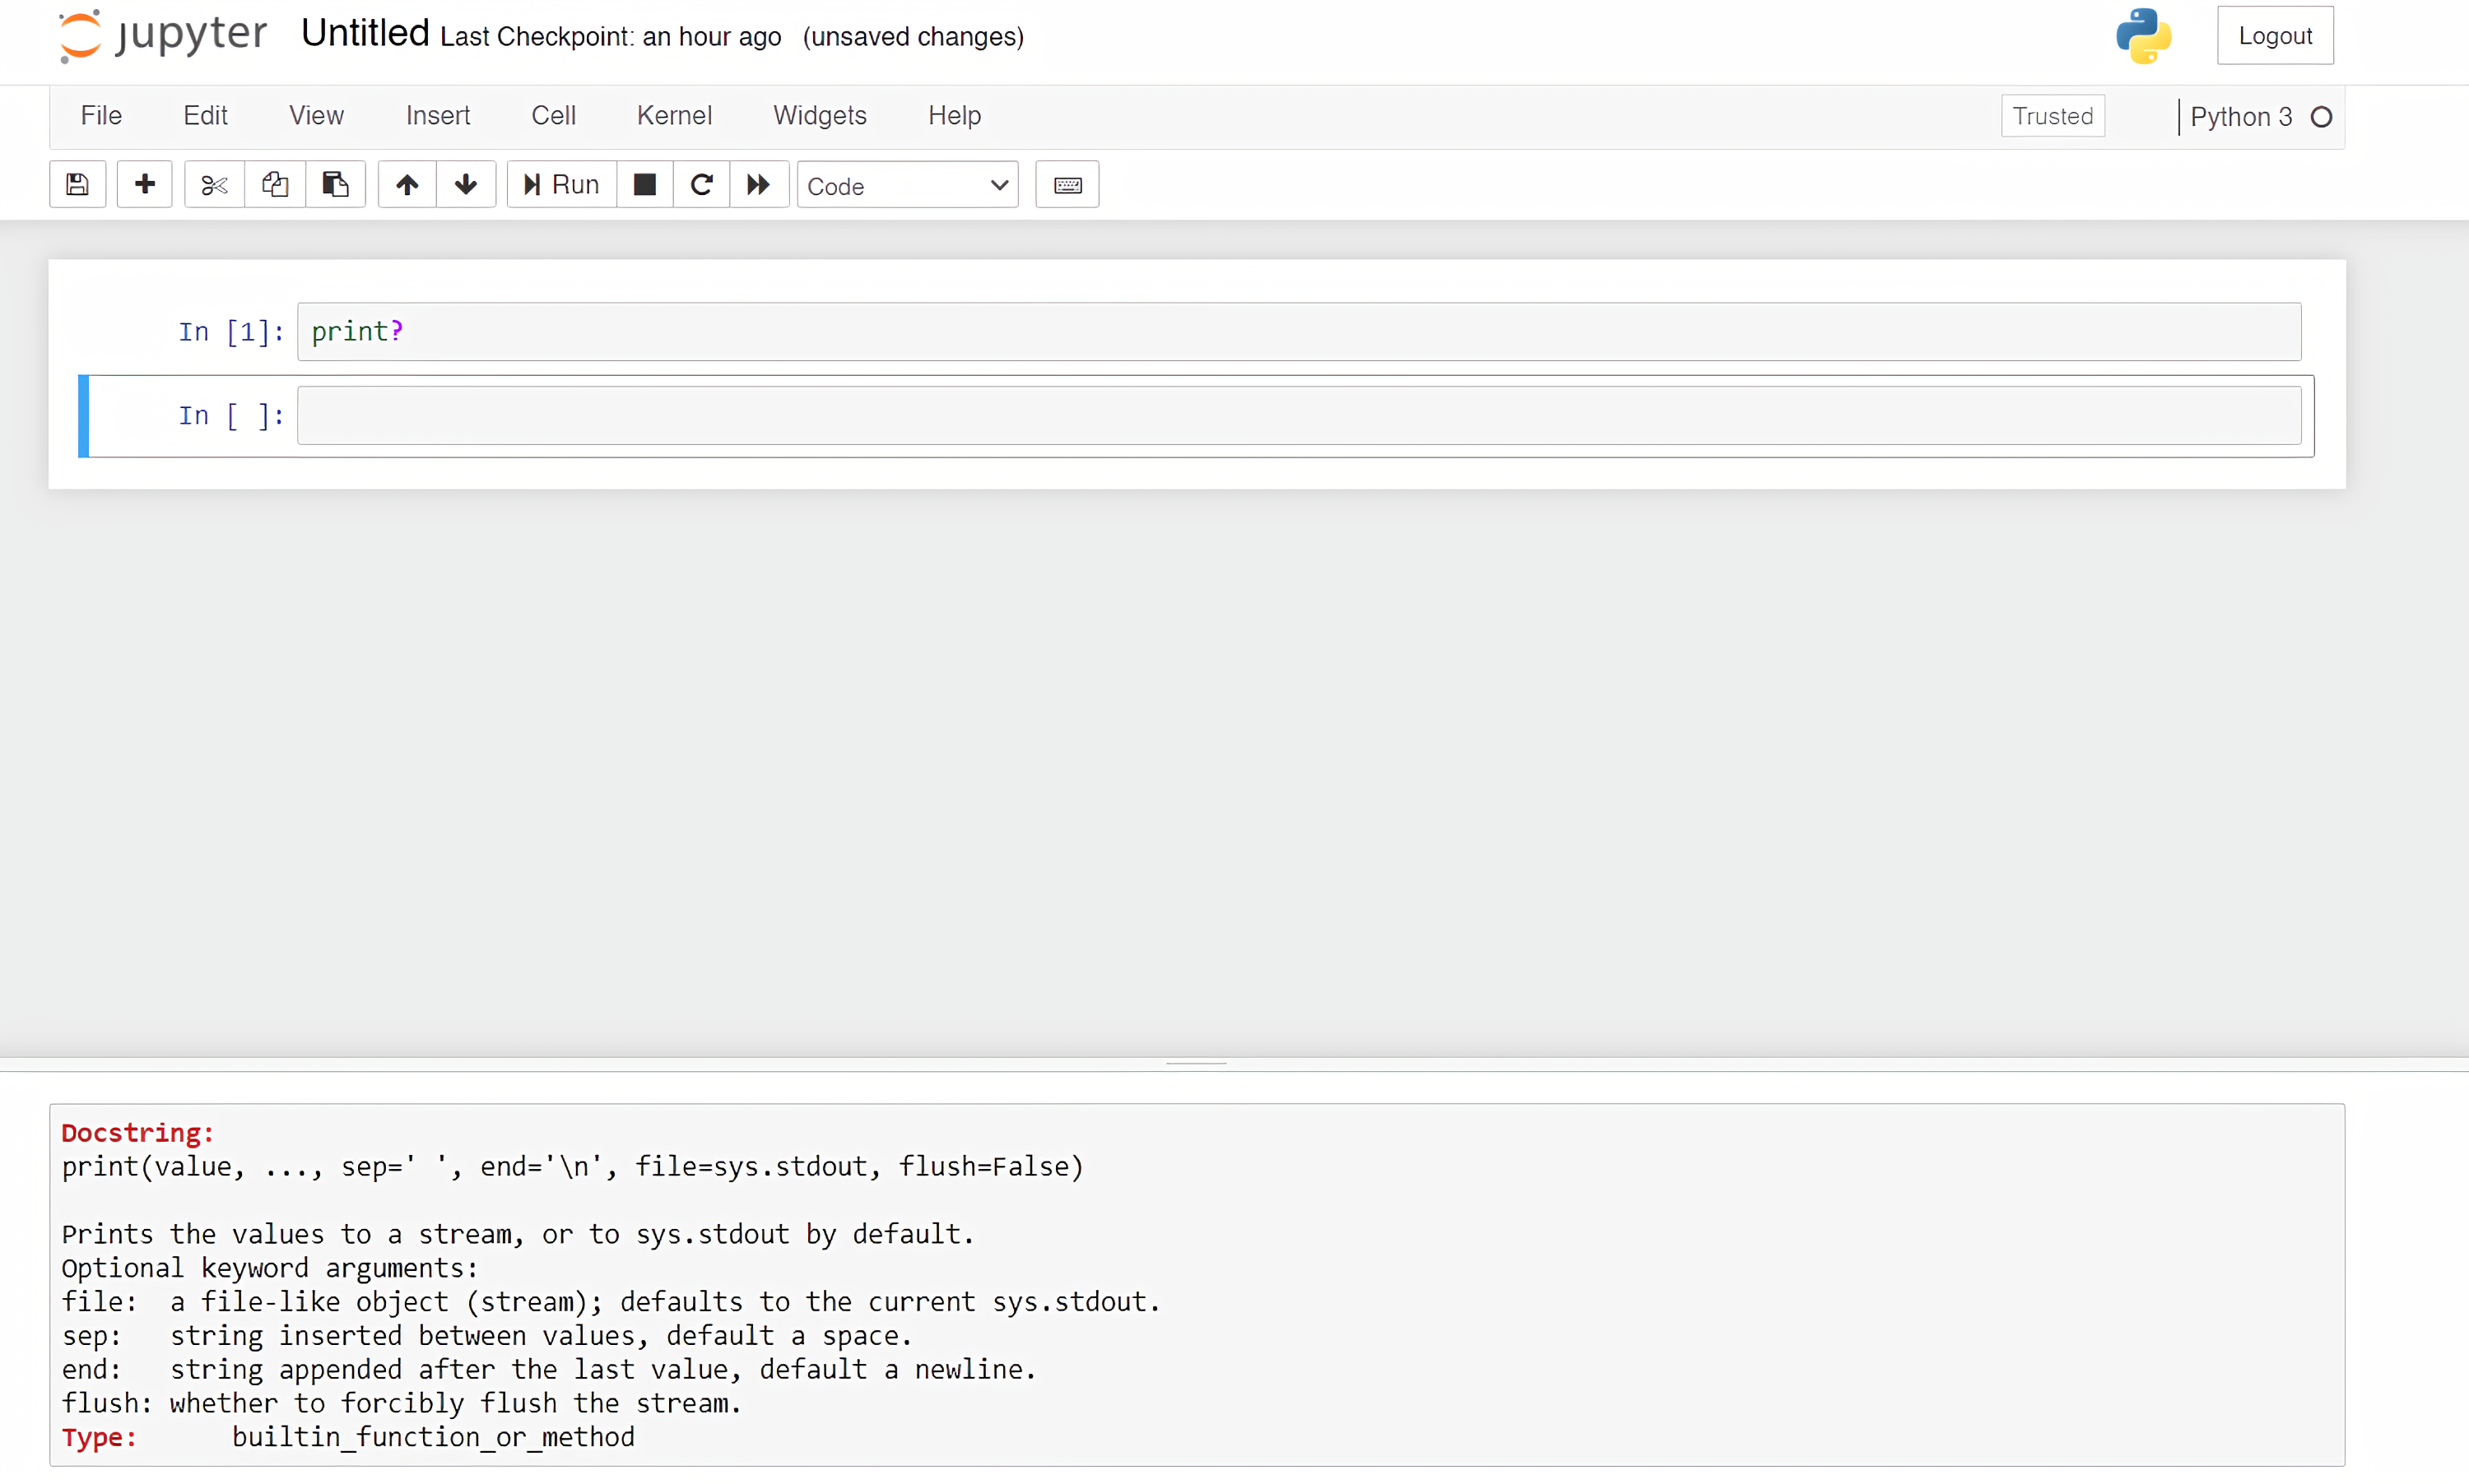This screenshot has width=2469, height=1484.
Task: Move the selected cell down
Action: click(x=465, y=184)
